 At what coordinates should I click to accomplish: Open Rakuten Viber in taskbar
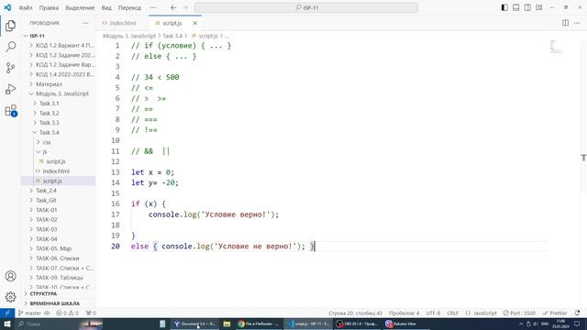[406, 324]
